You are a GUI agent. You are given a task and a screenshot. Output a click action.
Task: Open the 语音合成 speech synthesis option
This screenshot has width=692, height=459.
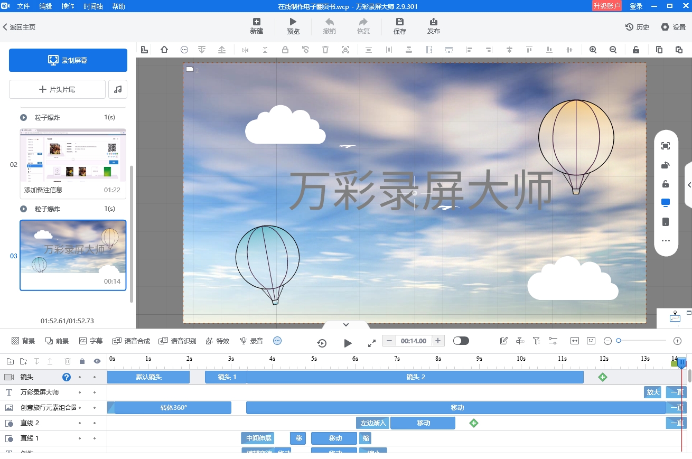(130, 341)
